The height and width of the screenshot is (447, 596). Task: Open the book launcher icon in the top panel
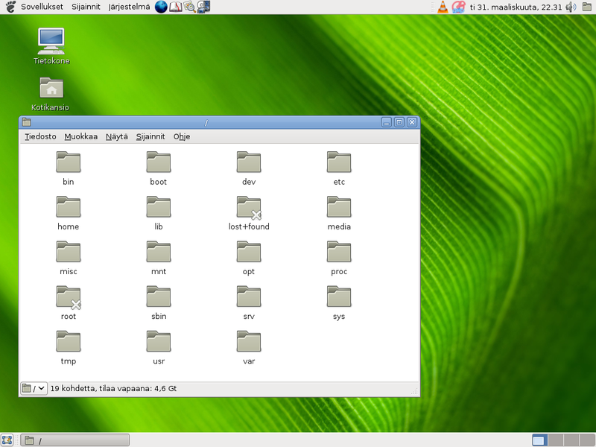point(175,7)
